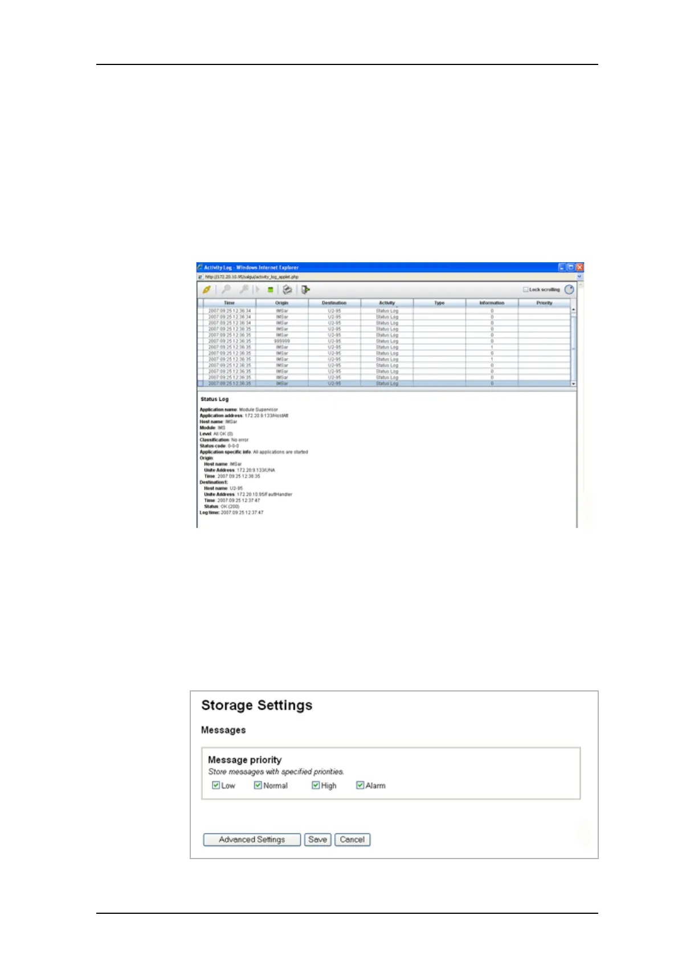Select the log row with origin 999999

pos(384,341)
